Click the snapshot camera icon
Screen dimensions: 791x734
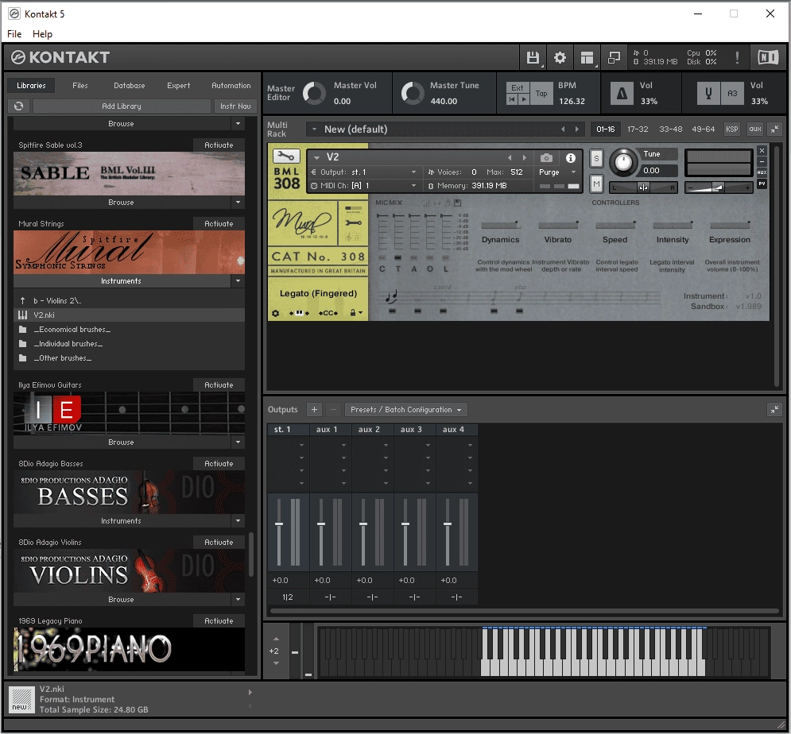546,158
